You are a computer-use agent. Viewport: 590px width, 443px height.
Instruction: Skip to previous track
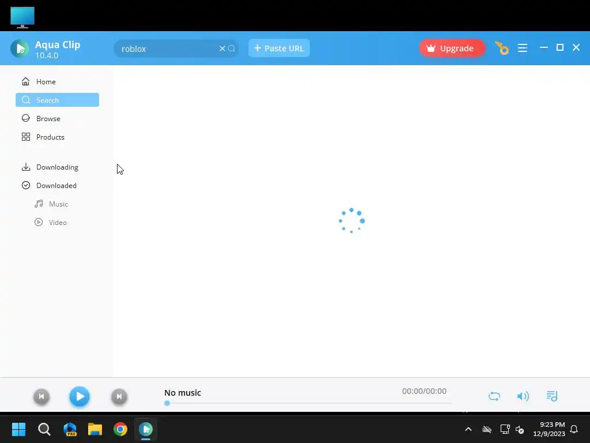41,396
